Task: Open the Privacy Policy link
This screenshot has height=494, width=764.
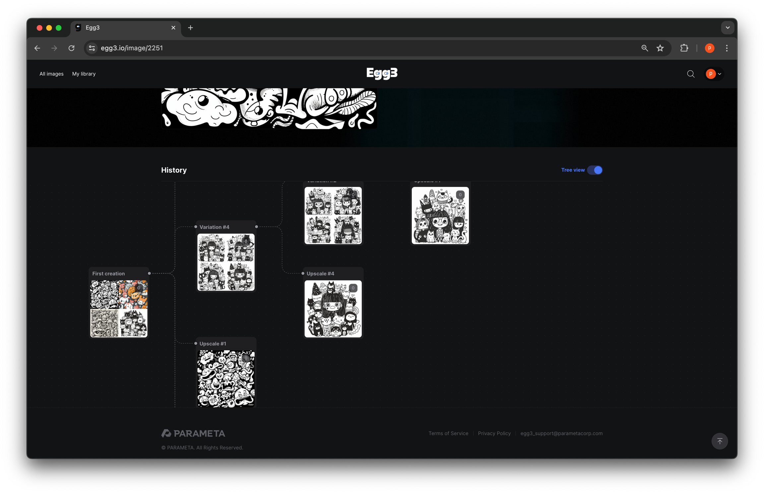Action: click(x=494, y=433)
